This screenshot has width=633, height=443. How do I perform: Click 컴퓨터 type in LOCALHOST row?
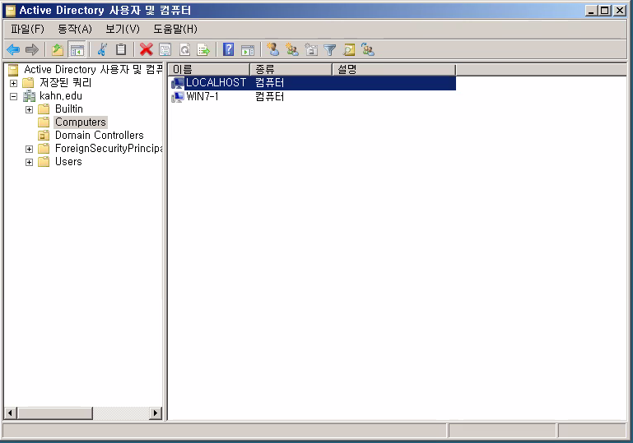[x=270, y=83]
